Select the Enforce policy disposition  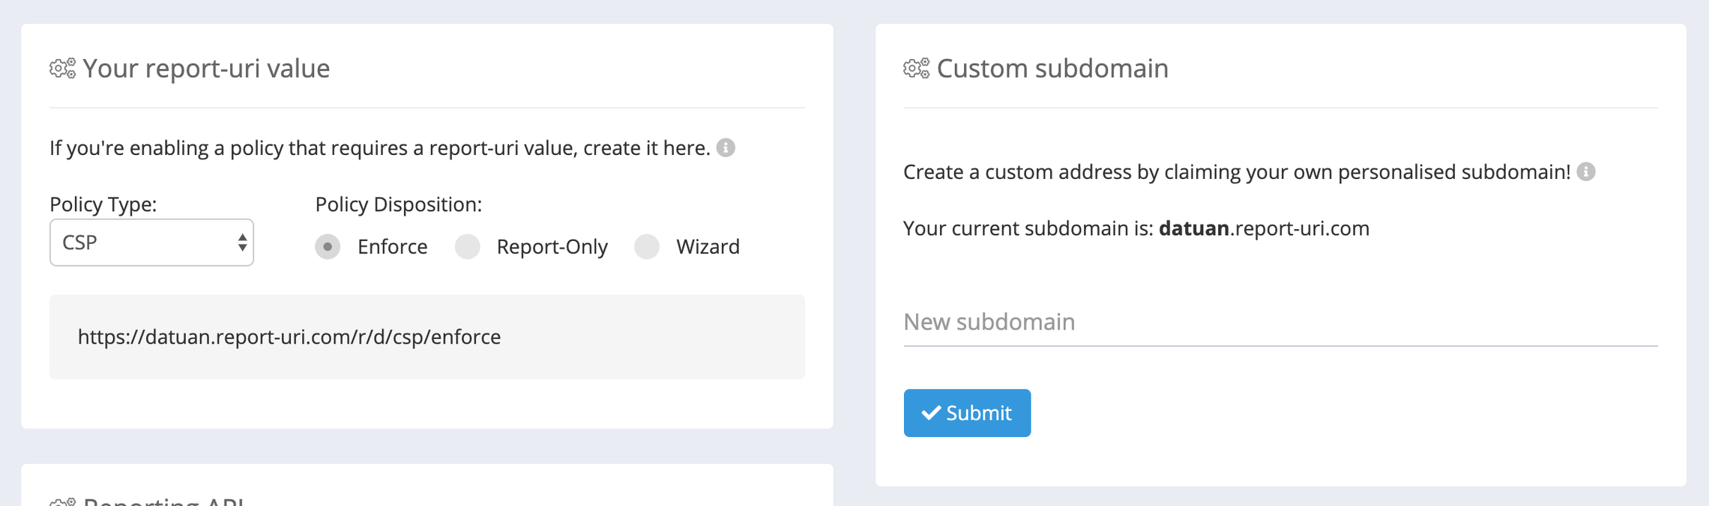pos(328,246)
